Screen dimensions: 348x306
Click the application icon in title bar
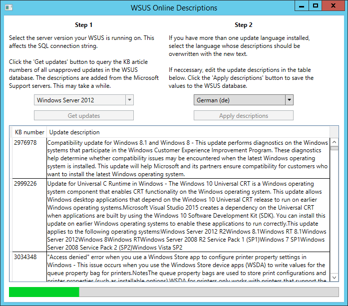pos(9,7)
